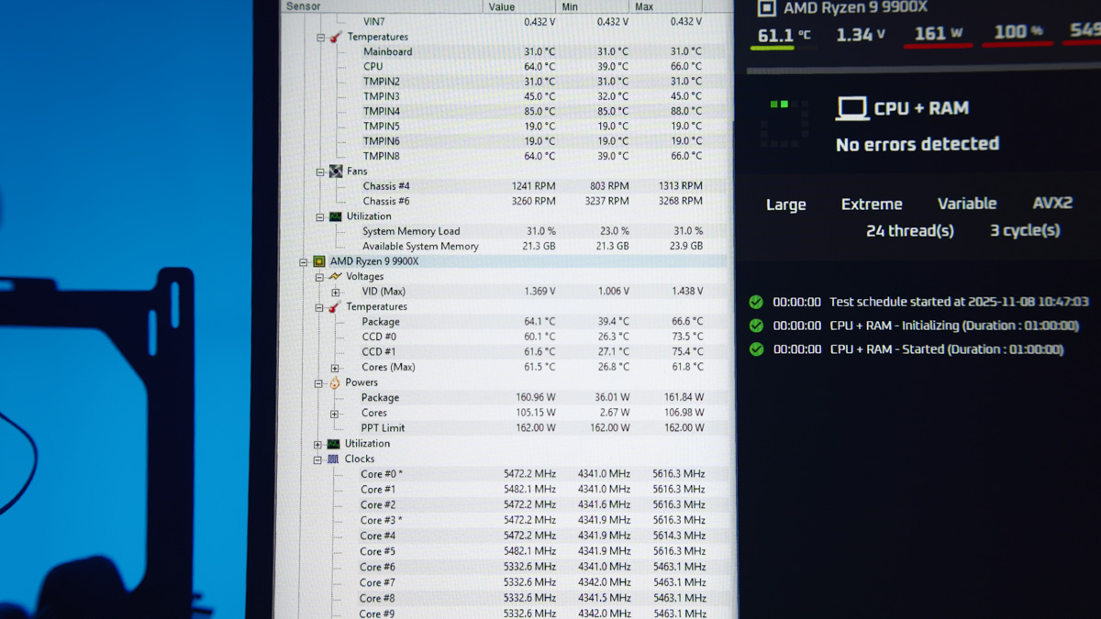Expand the Cores power entry under Powers
Viewport: 1101px width, 619px height.
pos(335,414)
